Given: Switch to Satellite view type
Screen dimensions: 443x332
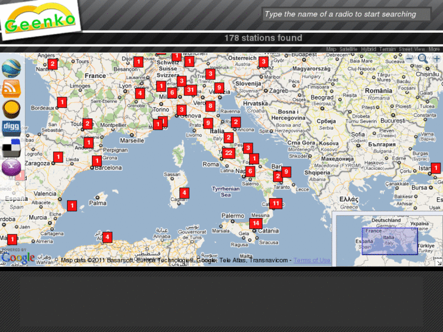Looking at the screenshot, I should [349, 49].
